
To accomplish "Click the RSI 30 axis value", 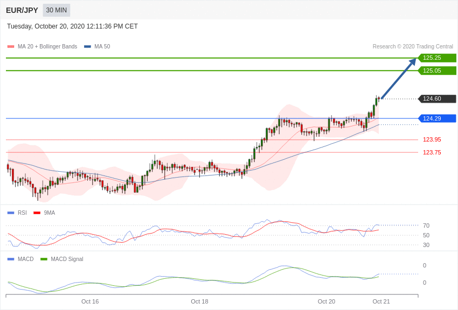I will [426, 245].
